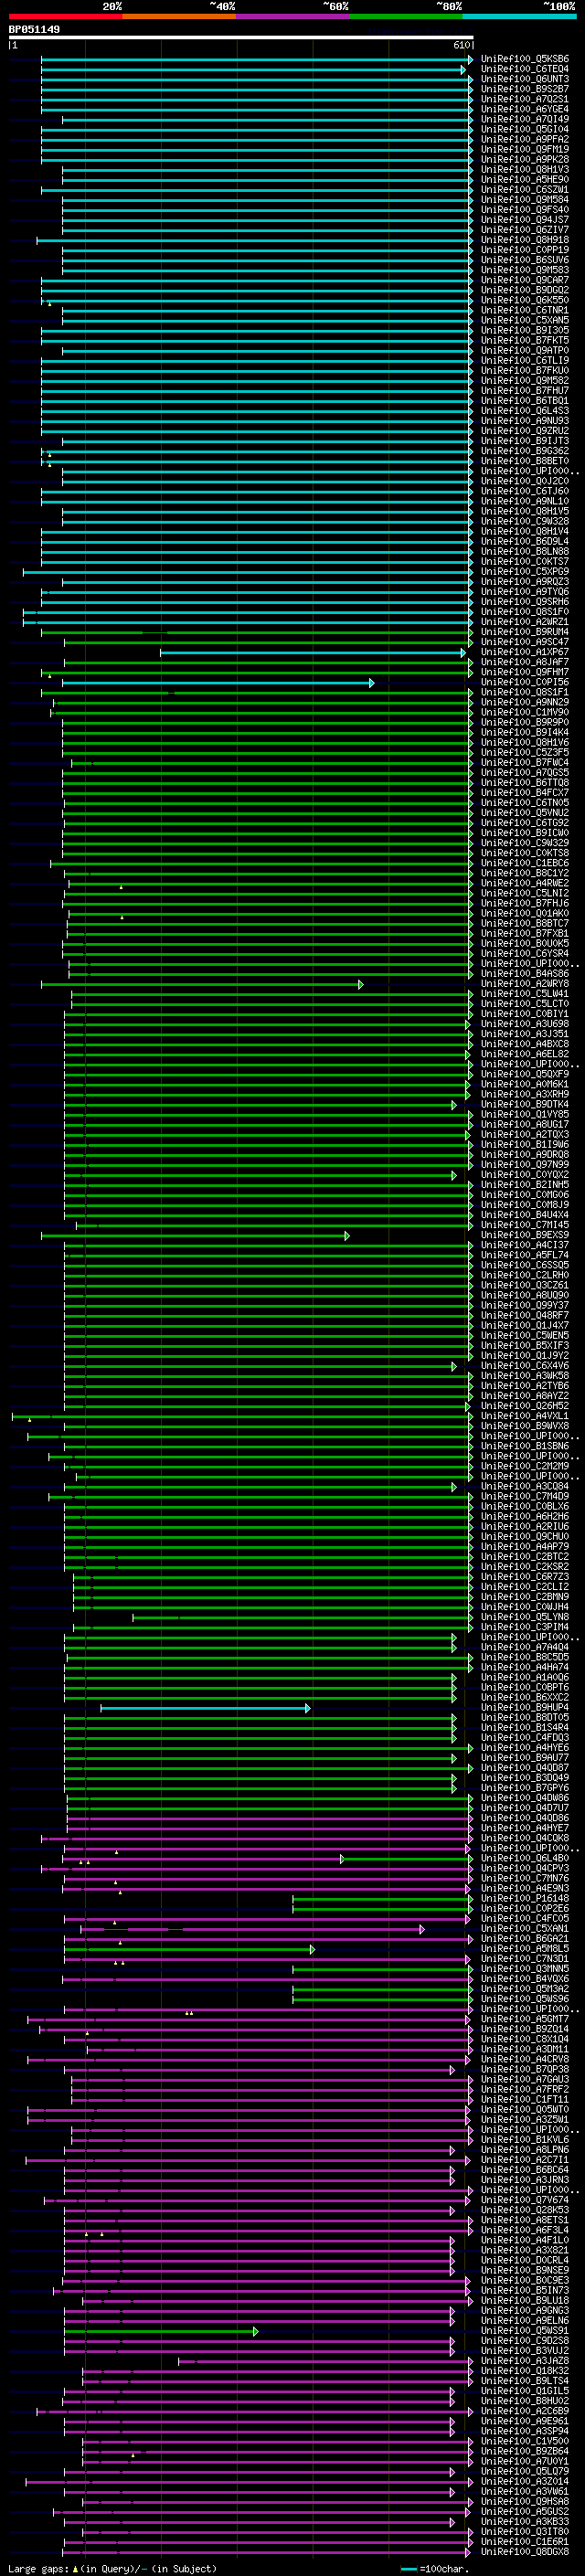Open hit UniRef100_B9WVX8
Image resolution: width=585 pixels, height=2576 pixels.
pos(525,1426)
